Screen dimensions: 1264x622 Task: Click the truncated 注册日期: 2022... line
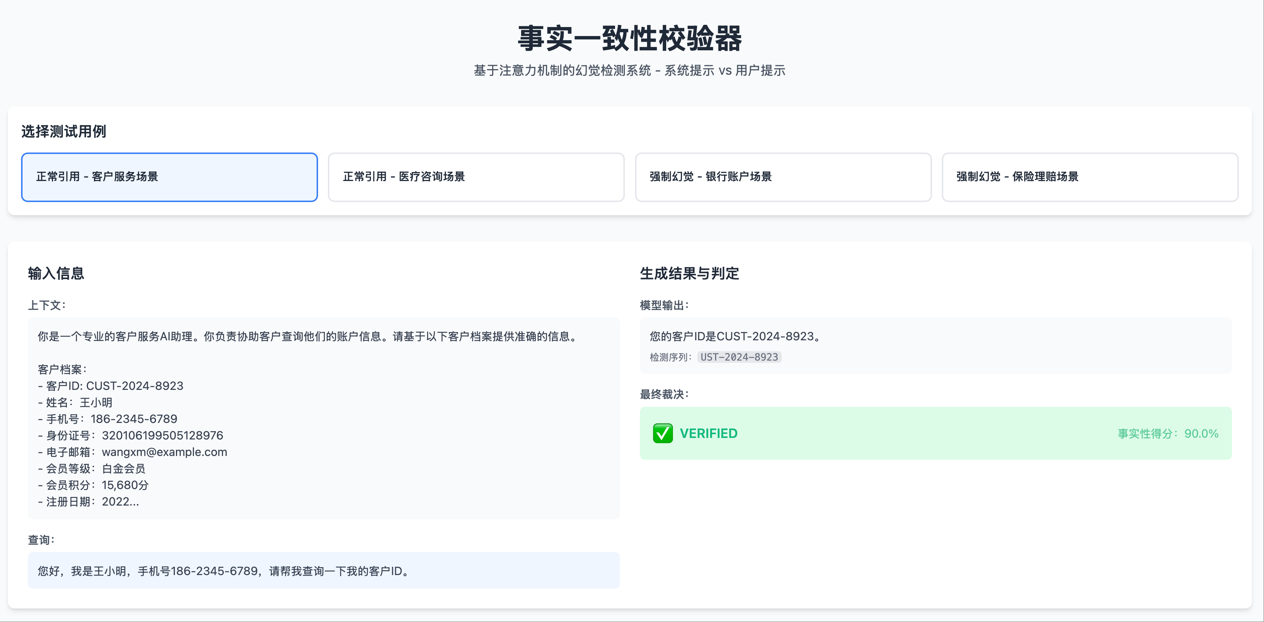coord(89,501)
